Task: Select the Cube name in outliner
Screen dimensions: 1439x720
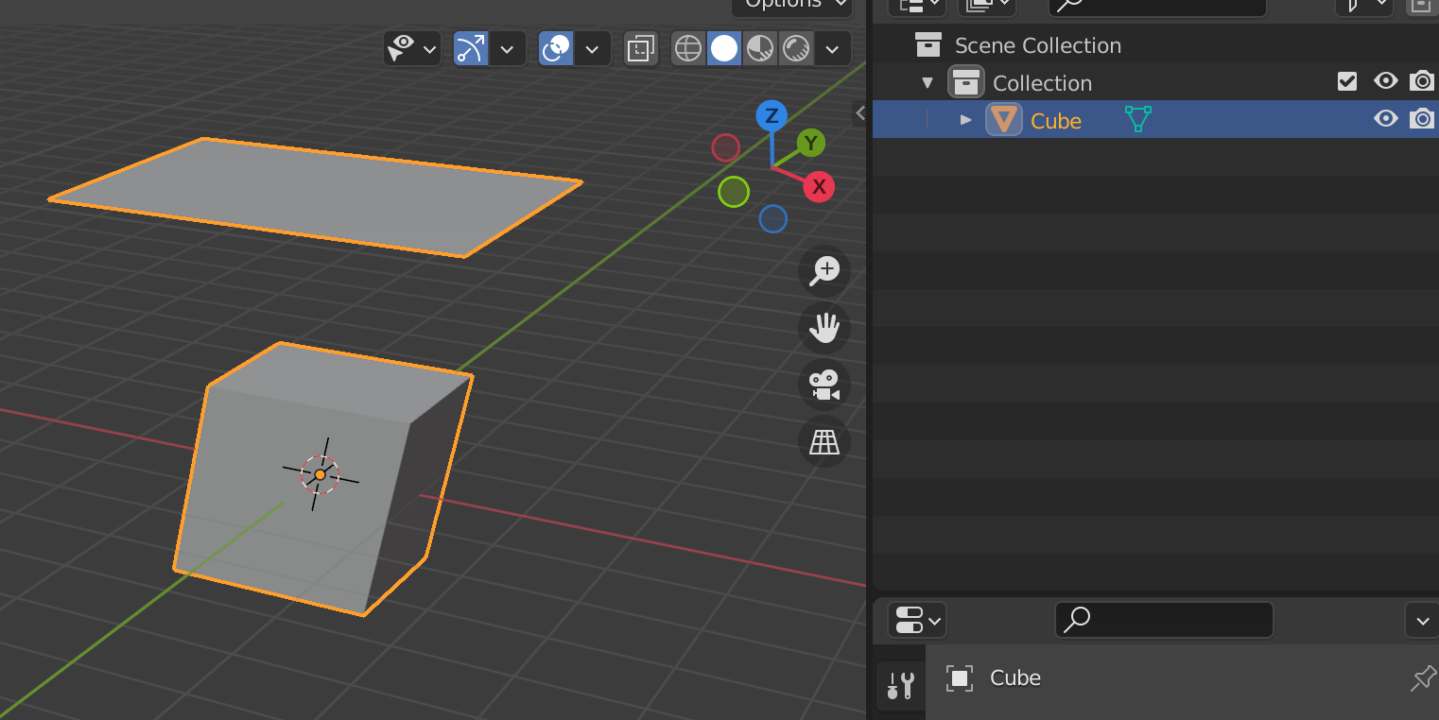Action: point(1056,121)
